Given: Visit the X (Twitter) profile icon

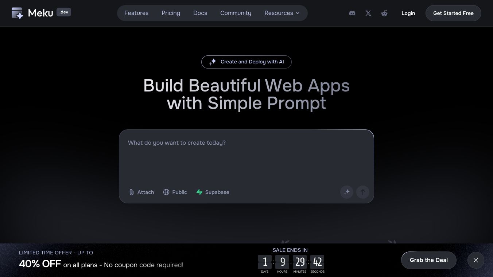Looking at the screenshot, I should click(x=368, y=13).
